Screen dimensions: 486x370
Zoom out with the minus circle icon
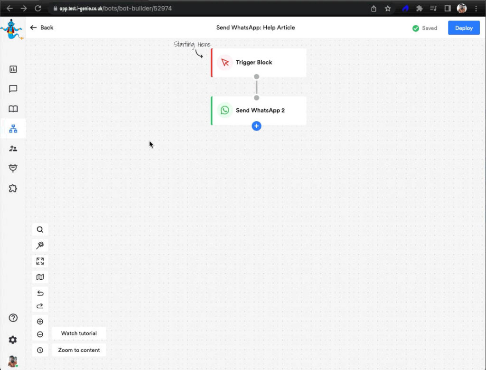coord(40,334)
